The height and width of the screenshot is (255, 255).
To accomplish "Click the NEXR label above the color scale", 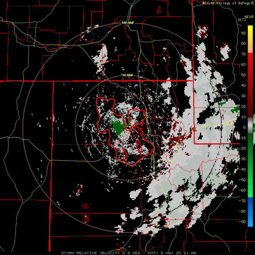I will tap(249, 17).
